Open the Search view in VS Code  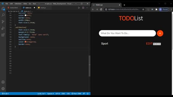pyautogui.click(x=3, y=15)
